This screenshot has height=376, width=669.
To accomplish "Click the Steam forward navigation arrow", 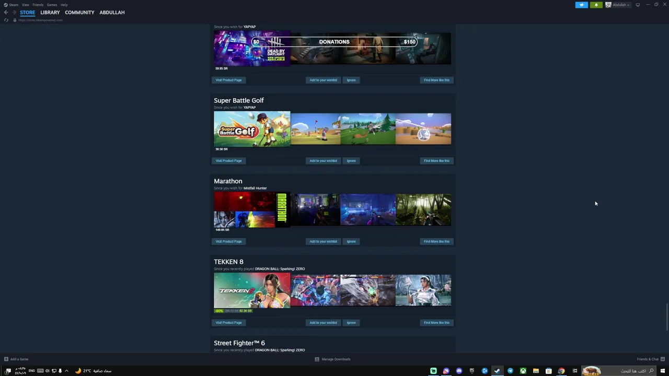I will coord(14,12).
